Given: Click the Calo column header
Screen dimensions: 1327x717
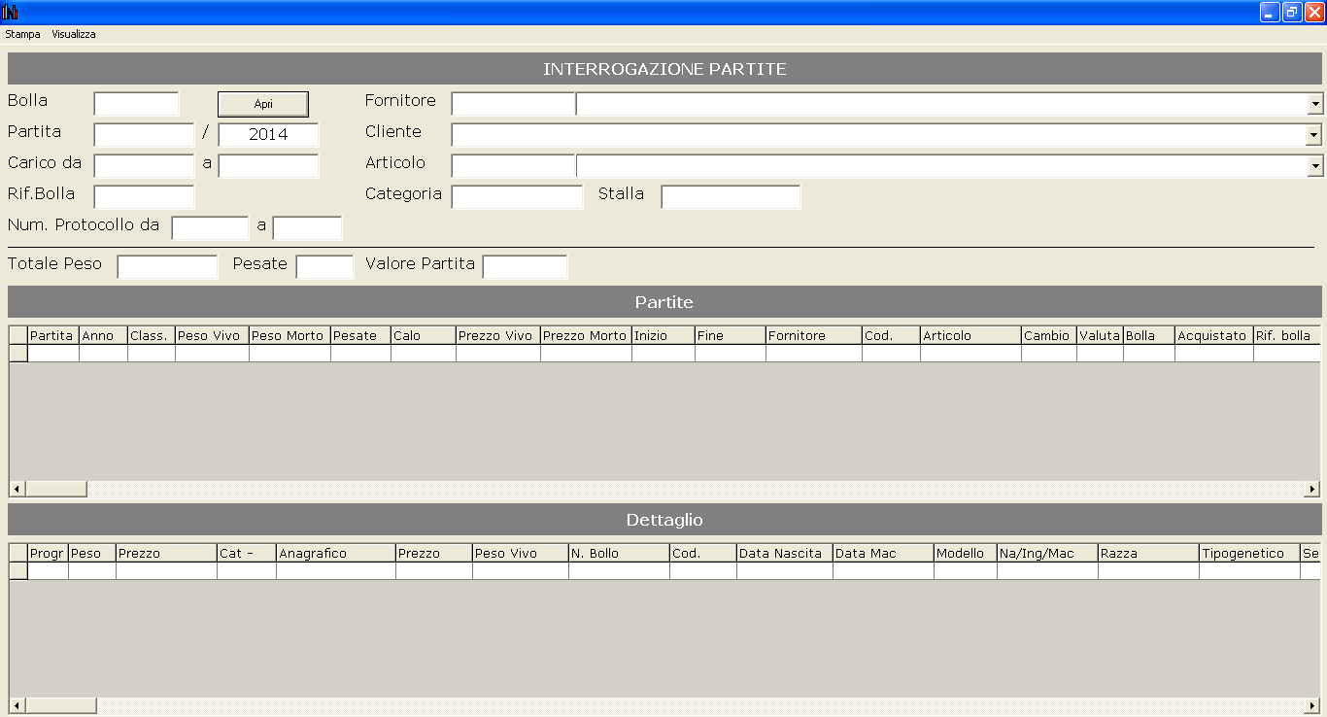Looking at the screenshot, I should tap(424, 335).
